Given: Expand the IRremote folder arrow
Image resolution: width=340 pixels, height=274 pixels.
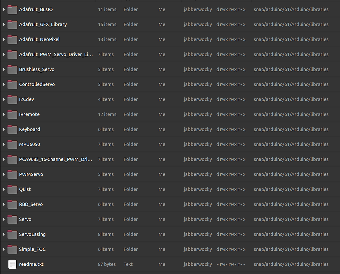Looking at the screenshot, I should point(4,114).
